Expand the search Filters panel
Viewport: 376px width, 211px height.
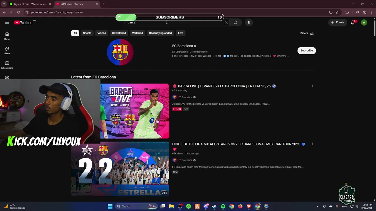tap(307, 33)
